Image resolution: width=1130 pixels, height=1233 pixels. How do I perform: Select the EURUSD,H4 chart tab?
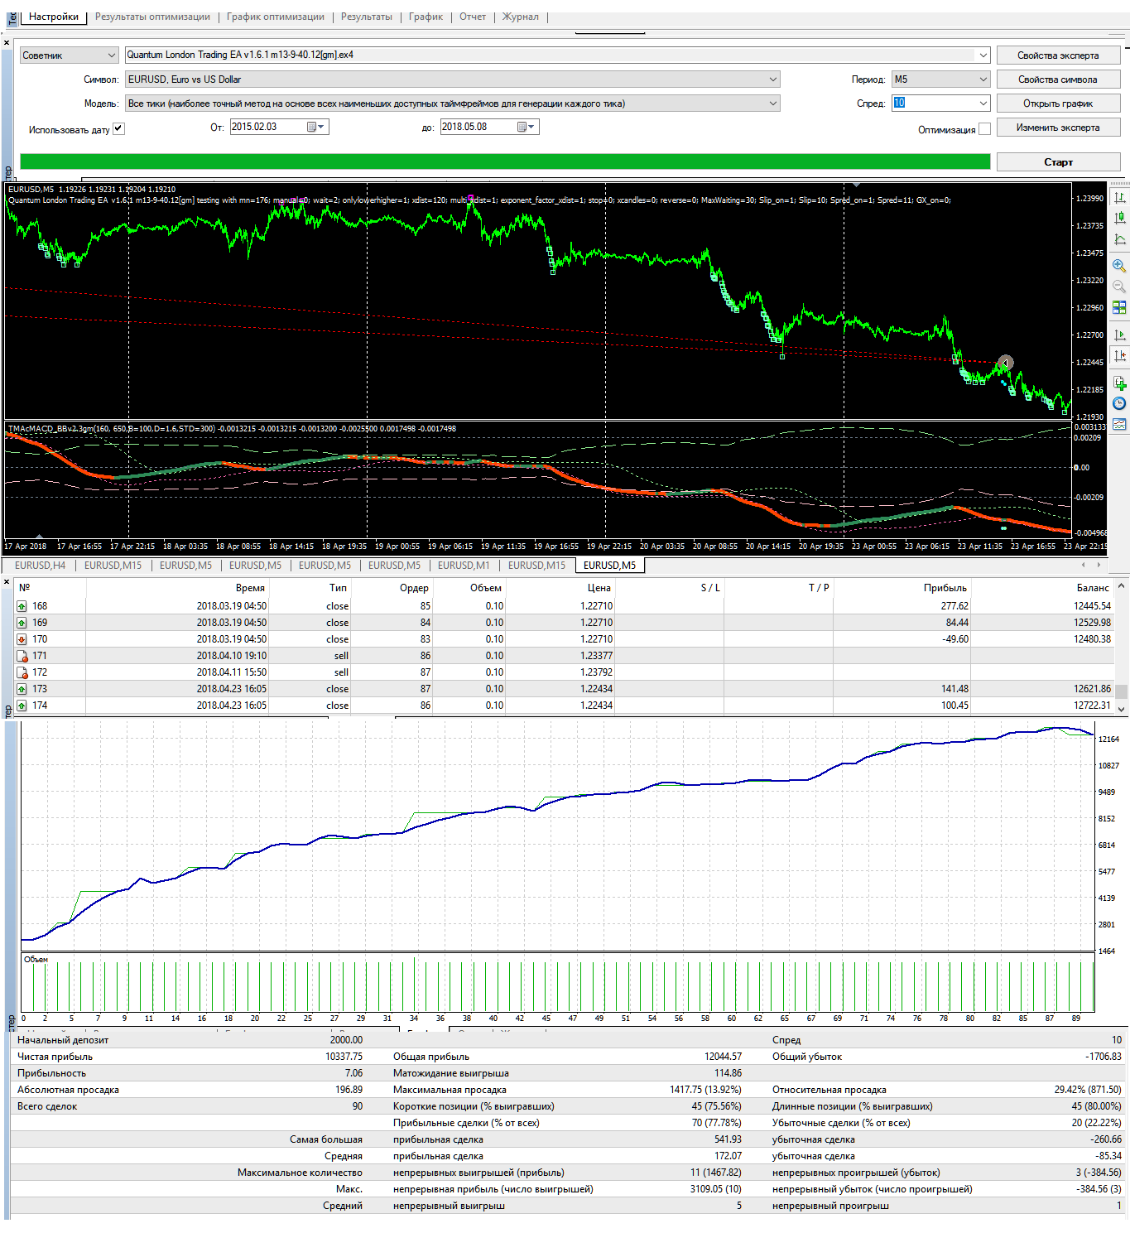click(40, 566)
